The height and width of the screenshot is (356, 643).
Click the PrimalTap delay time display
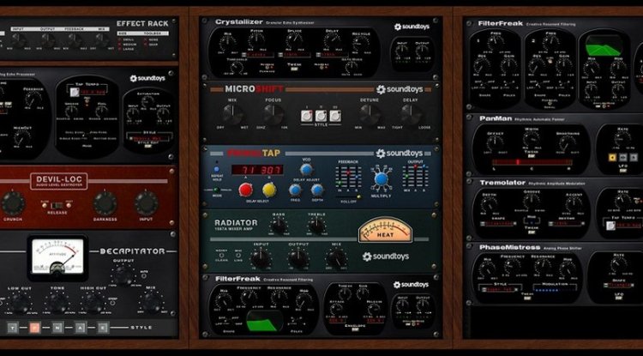(257, 170)
